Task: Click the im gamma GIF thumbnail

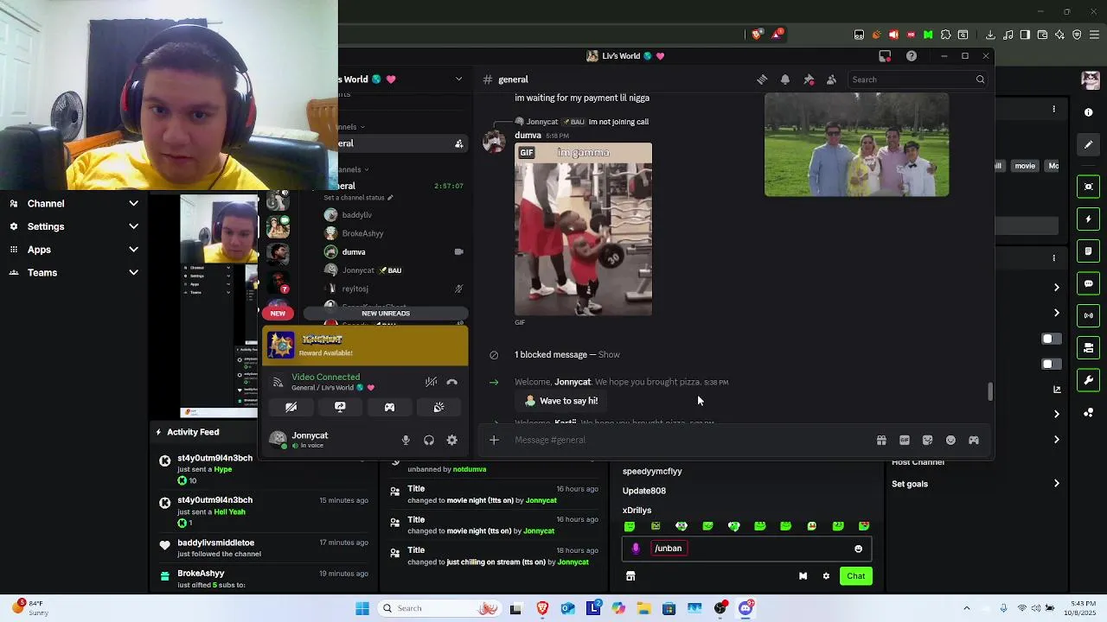Action: 583,229
